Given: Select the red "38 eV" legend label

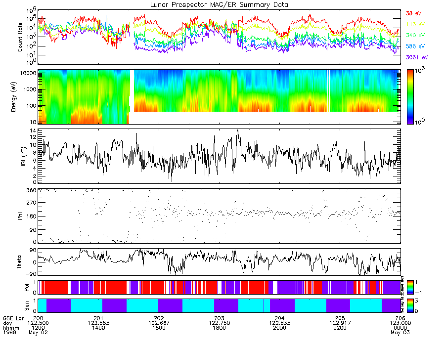Looking at the screenshot, I should (x=413, y=13).
